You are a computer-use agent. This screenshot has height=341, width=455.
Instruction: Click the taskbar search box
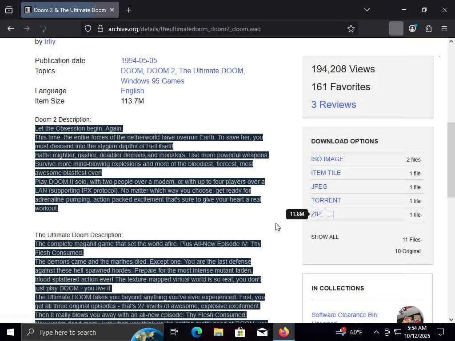(92, 332)
